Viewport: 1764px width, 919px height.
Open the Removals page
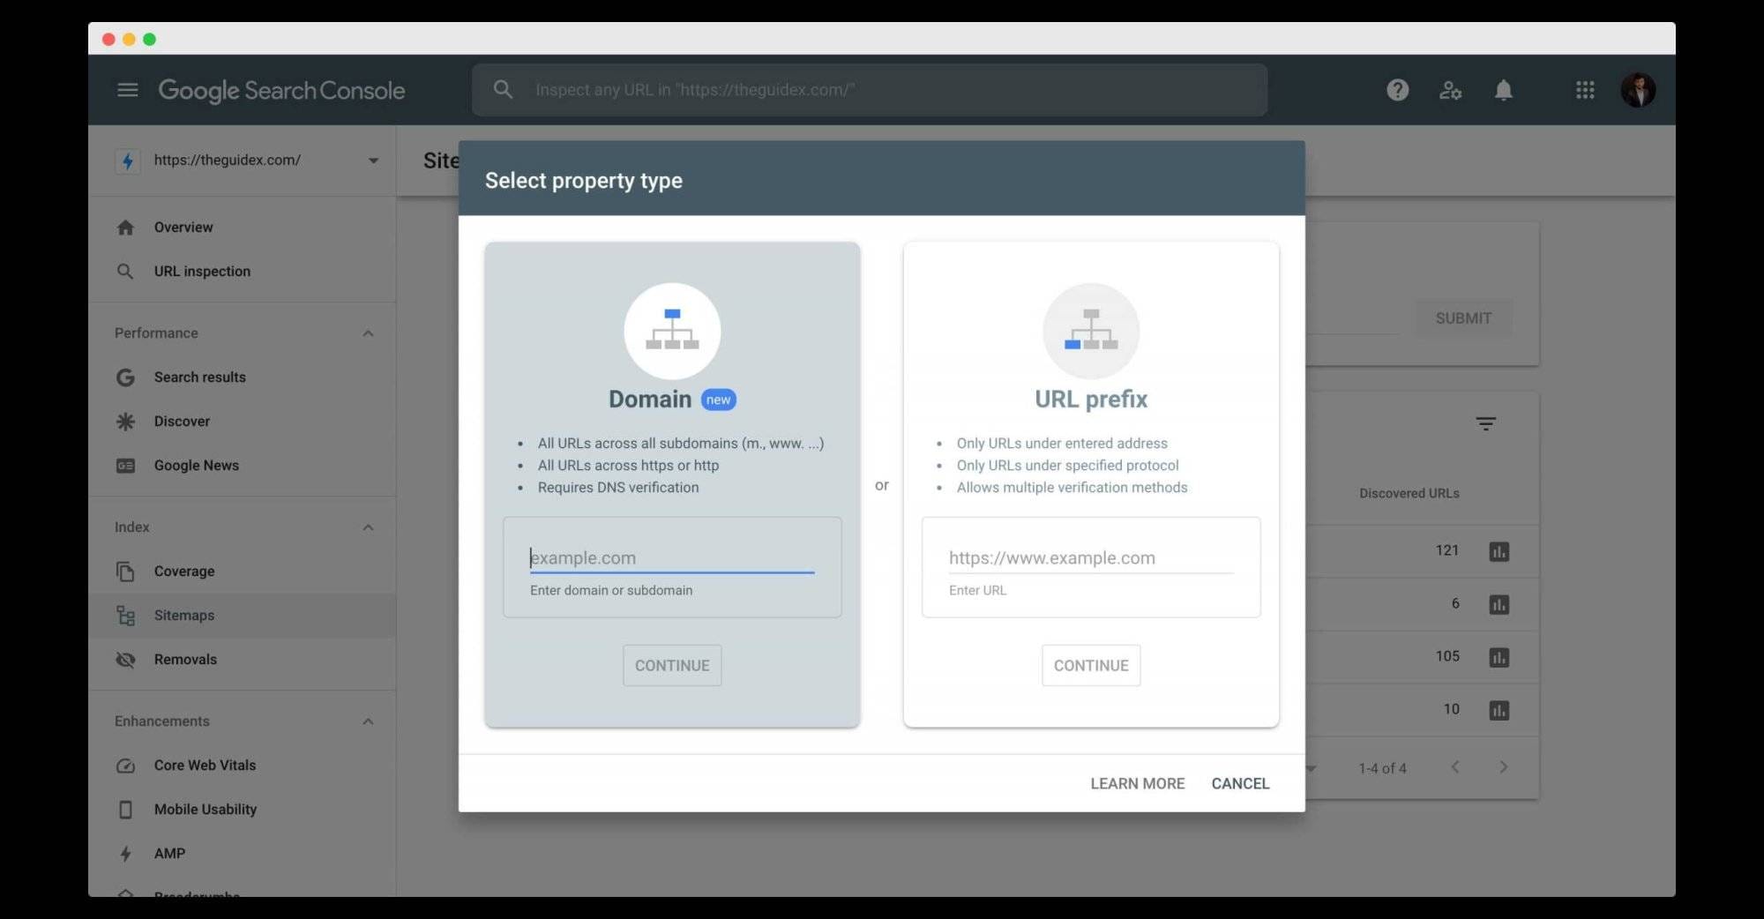(185, 660)
